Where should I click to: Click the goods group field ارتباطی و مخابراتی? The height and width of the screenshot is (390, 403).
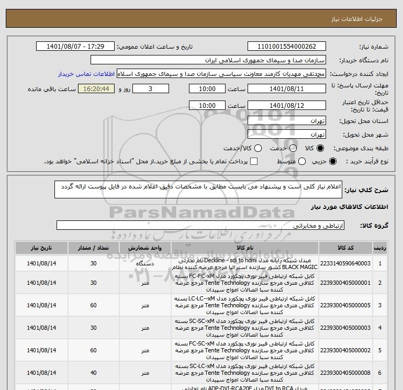pyautogui.click(x=200, y=226)
